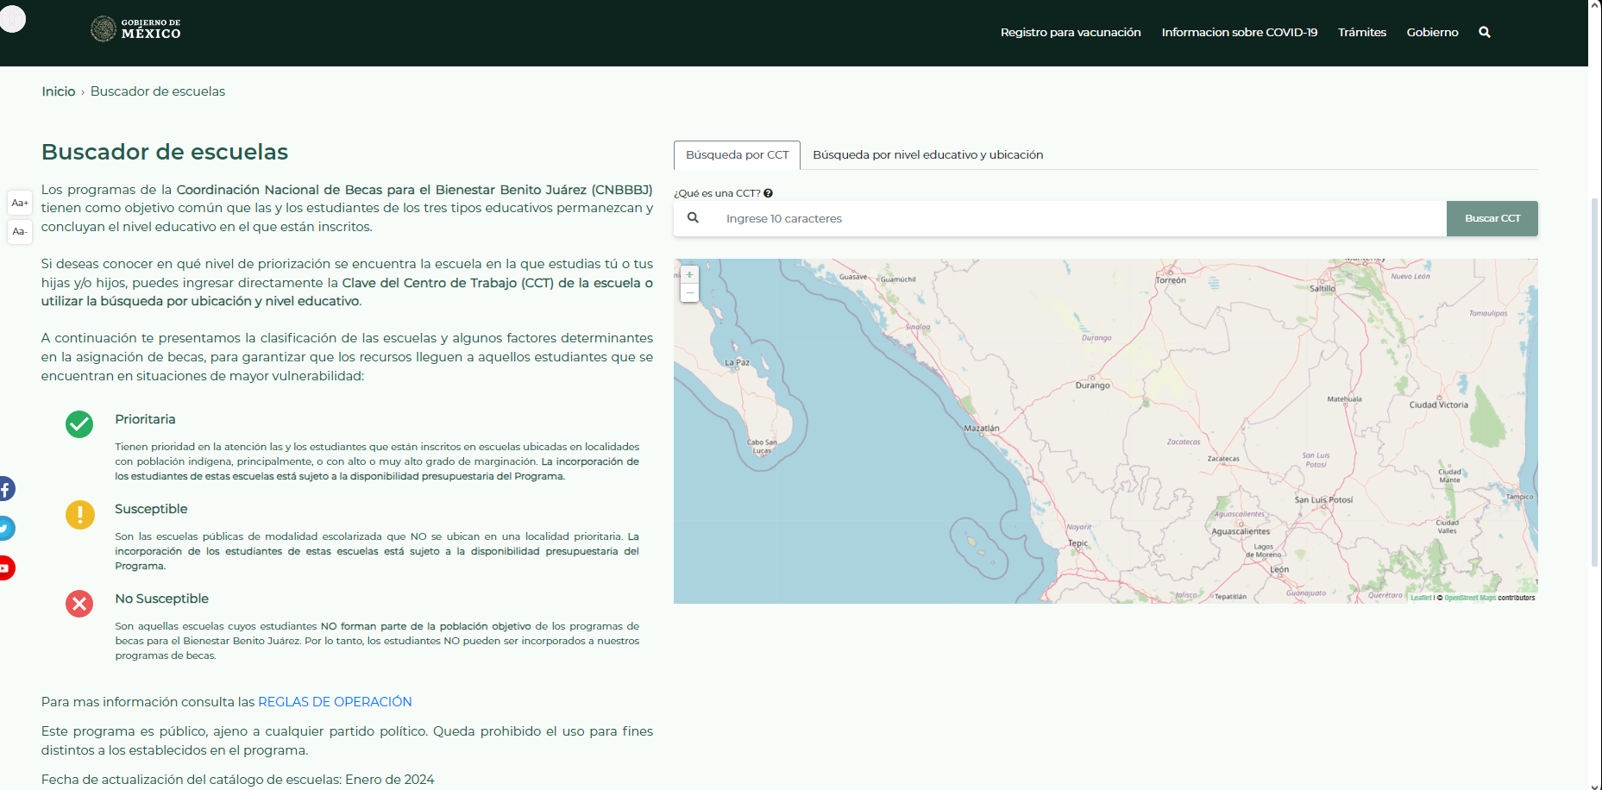1602x790 pixels.
Task: Zoom out on the map with minus button
Action: click(689, 293)
